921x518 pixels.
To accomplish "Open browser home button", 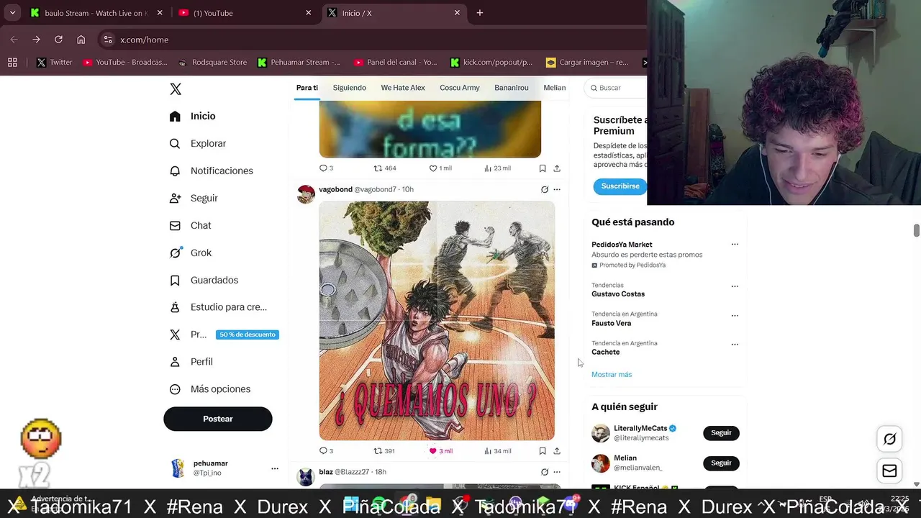I will coord(81,40).
